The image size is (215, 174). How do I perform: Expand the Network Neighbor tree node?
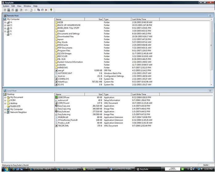tap(5, 112)
